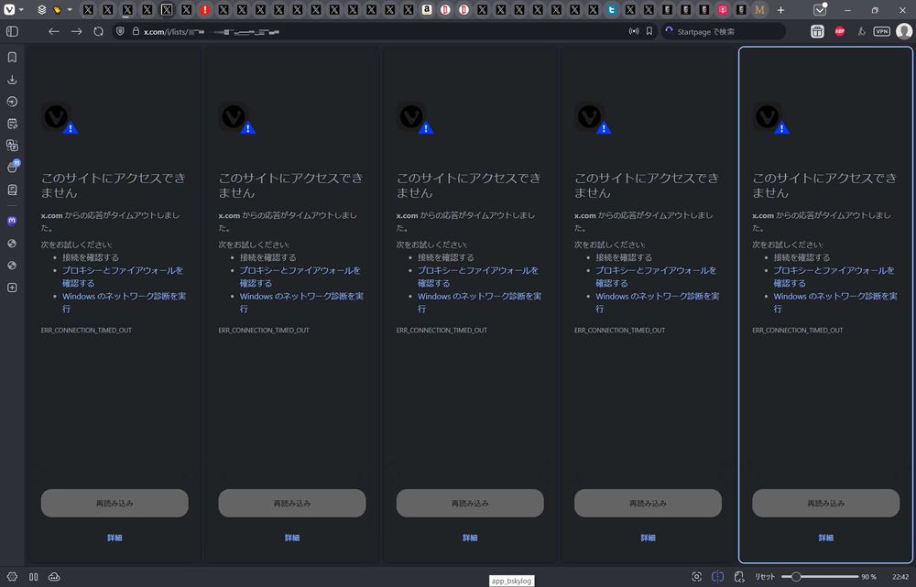Image resolution: width=916 pixels, height=587 pixels.
Task: Click the broadcast icon in address bar
Action: (x=634, y=31)
